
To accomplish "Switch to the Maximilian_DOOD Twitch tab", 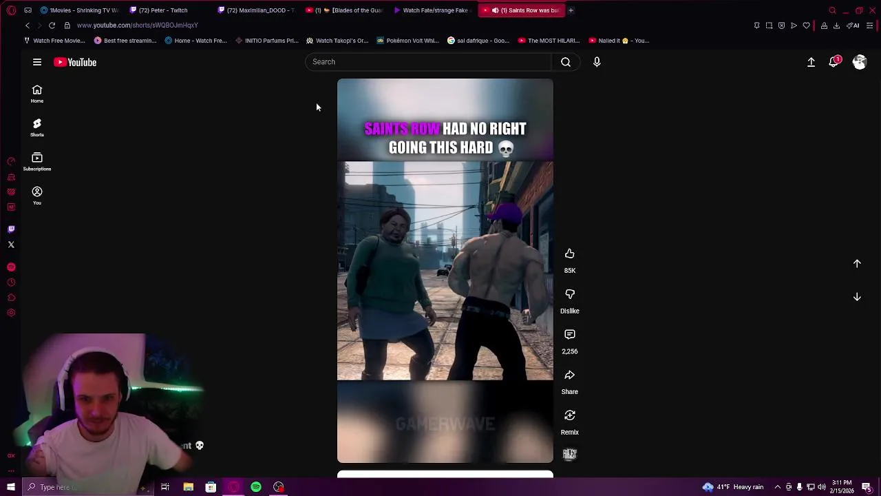I will point(256,10).
